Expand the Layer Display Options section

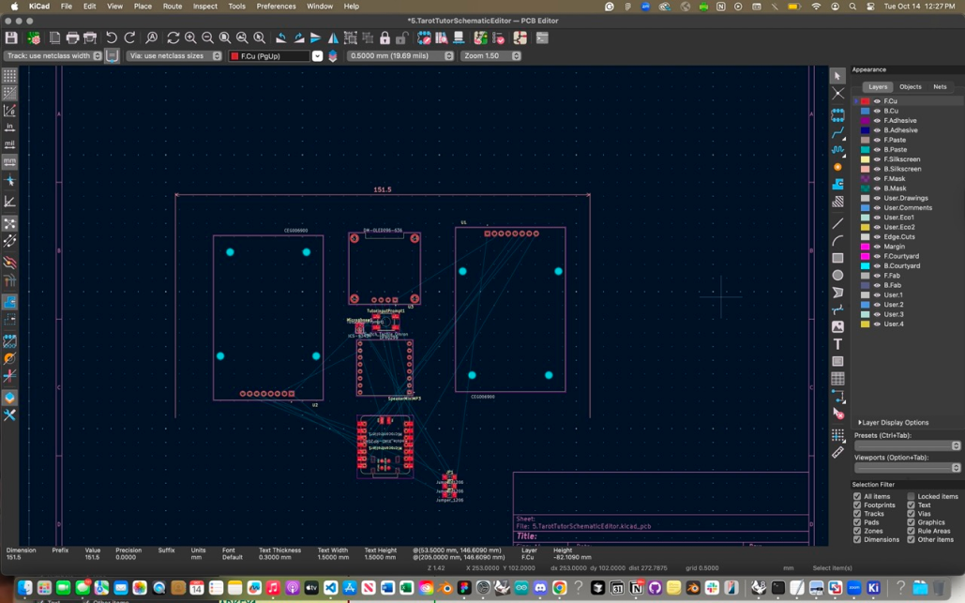[893, 423]
